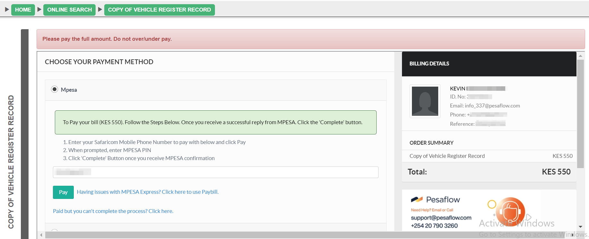The image size is (589, 239).
Task: Click the 'Total:' label in order summary
Action: tap(417, 172)
